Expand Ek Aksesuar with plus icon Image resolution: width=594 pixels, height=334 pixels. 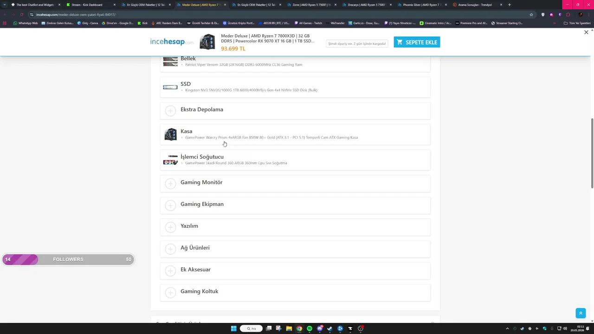click(170, 270)
